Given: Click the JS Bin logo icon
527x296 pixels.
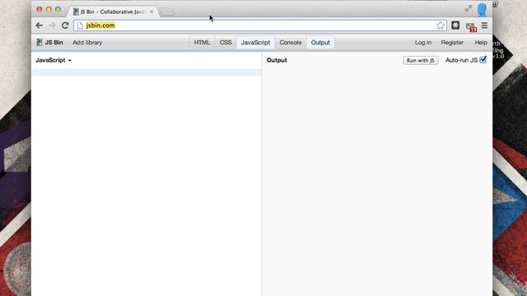Looking at the screenshot, I should pyautogui.click(x=40, y=42).
